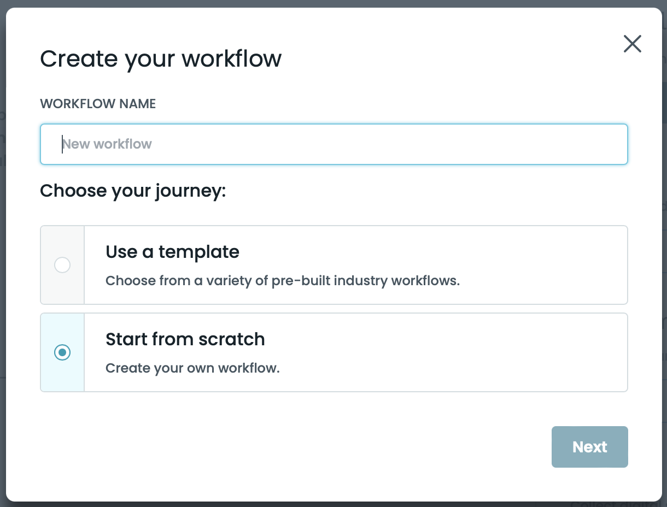Click the Create your workflow heading
Viewport: 667px width, 507px height.
(x=161, y=58)
